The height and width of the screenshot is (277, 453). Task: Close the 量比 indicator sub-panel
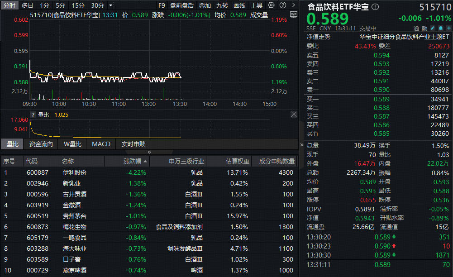(294, 114)
